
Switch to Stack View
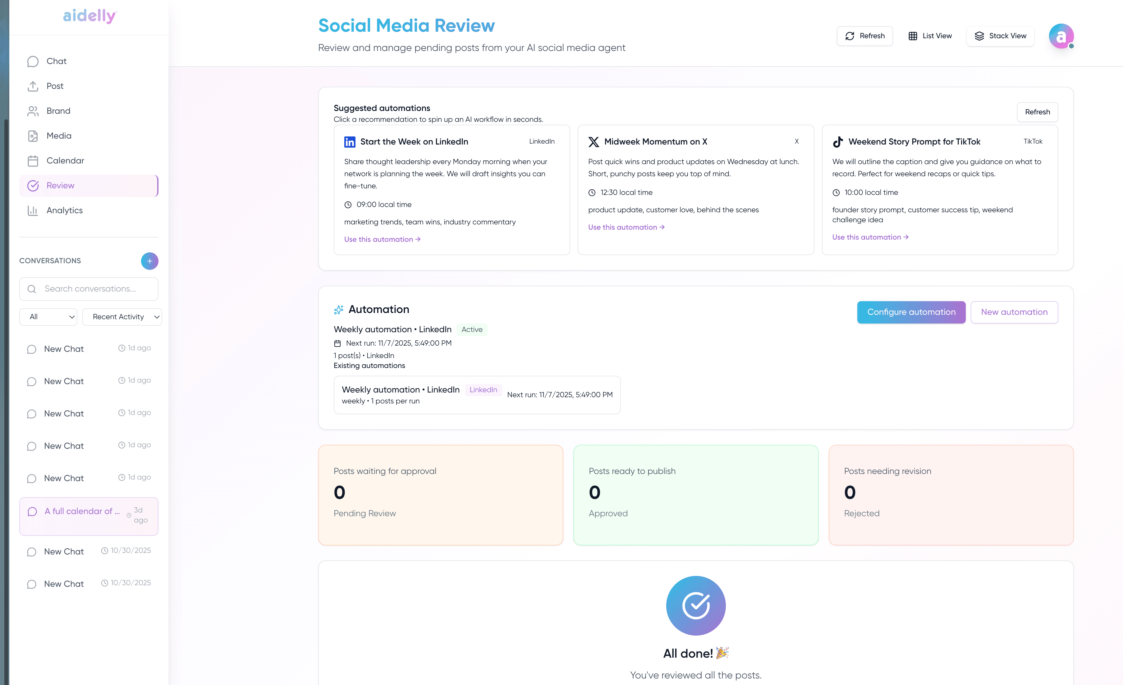tap(1000, 36)
